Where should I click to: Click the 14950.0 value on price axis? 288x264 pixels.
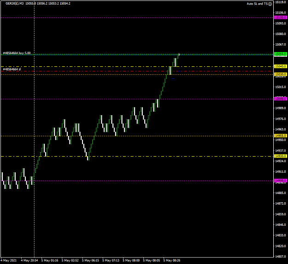click(x=281, y=140)
